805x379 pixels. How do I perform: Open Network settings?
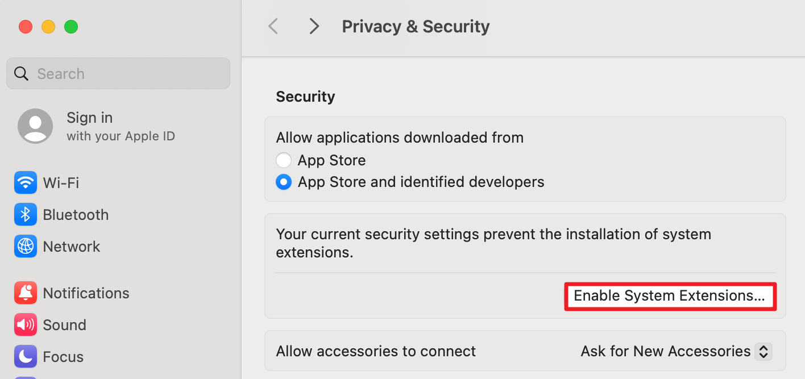(71, 246)
